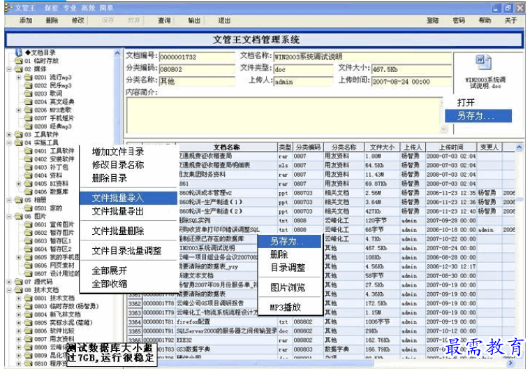This screenshot has height=369, width=530.
Task: Choose MP3播放 in the file context menu
Action: click(x=286, y=307)
